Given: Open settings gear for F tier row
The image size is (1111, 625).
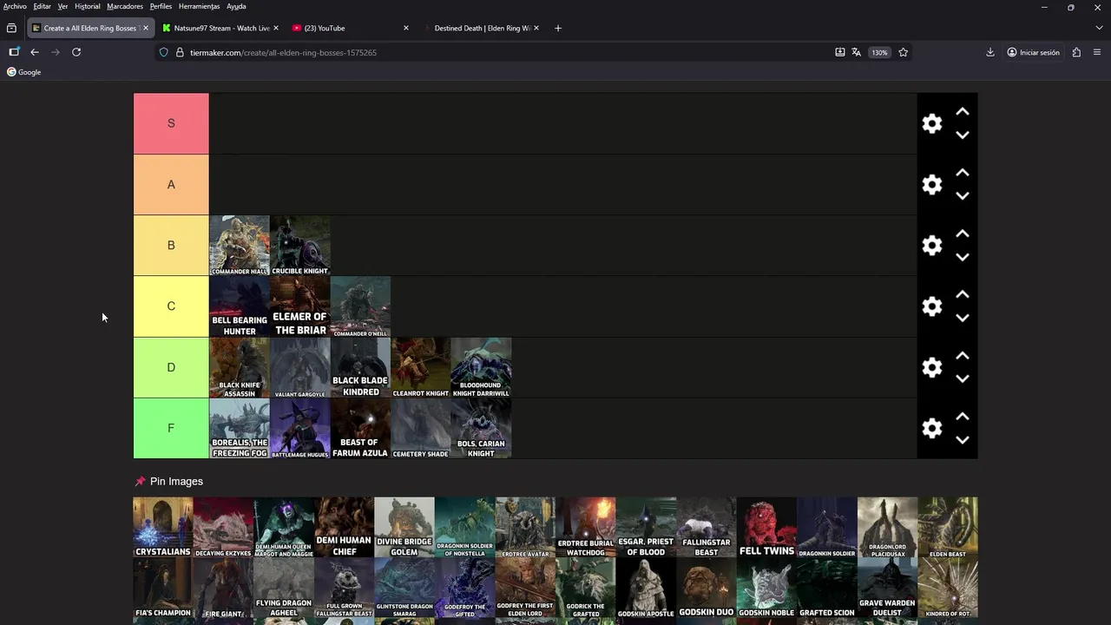Looking at the screenshot, I should point(931,428).
